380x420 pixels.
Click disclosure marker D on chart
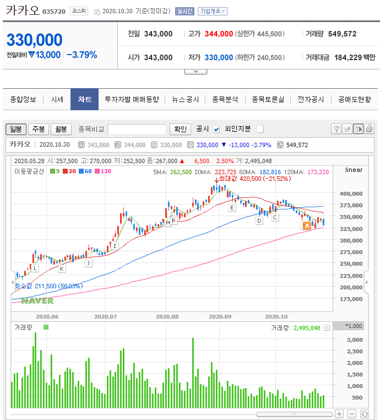click(259, 221)
